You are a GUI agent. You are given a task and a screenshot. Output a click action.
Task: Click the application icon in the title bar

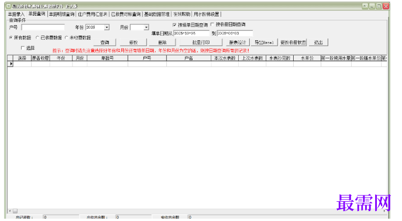(x=8, y=6)
